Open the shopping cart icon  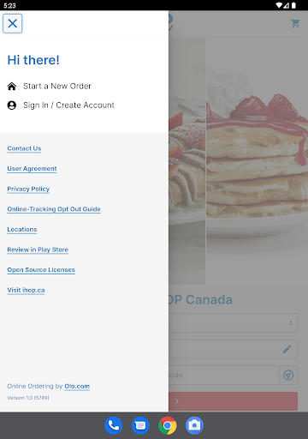(x=295, y=23)
